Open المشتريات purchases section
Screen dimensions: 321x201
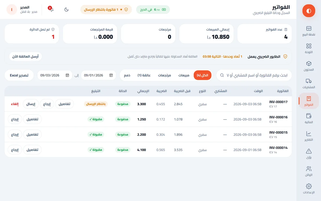[309, 84]
